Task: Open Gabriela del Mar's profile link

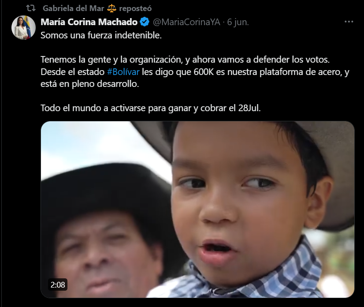Action: 73,8
